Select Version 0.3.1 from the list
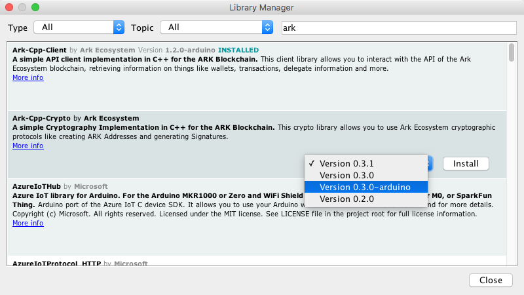This screenshot has width=524, height=295. point(346,163)
